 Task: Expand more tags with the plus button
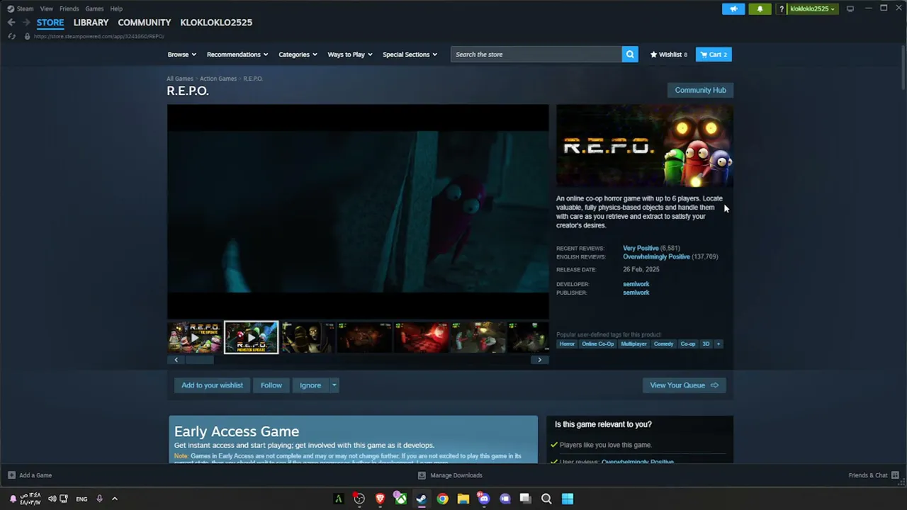[x=718, y=344]
